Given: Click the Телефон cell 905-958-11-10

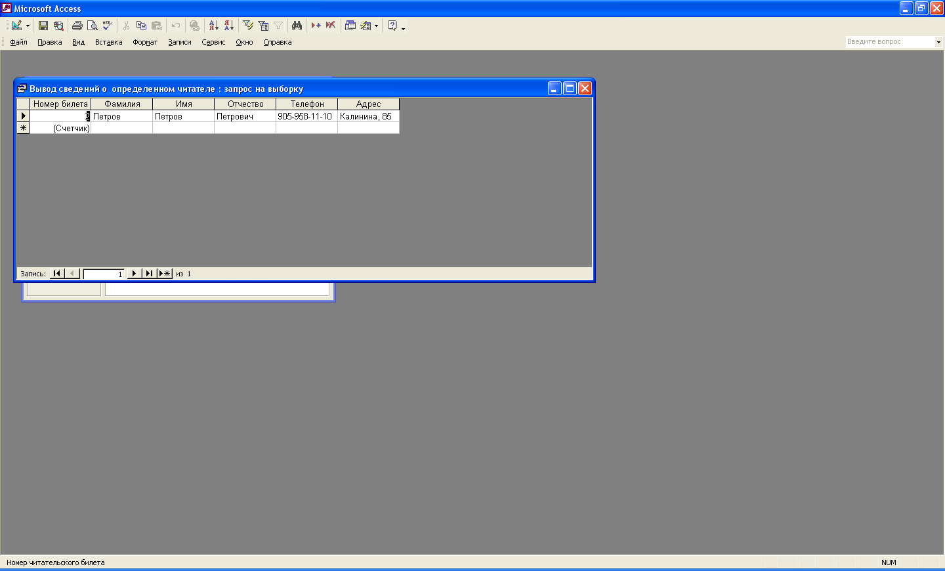Looking at the screenshot, I should click(x=306, y=116).
